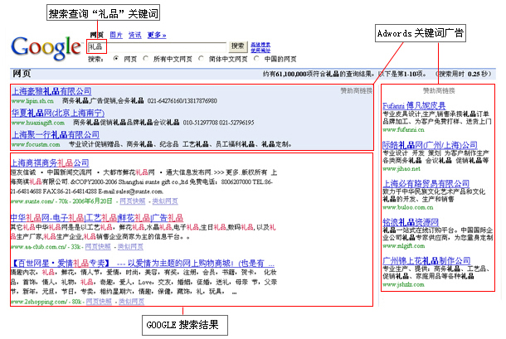Image resolution: width=506 pixels, height=339 pixels.
Task: Open result 中华礼品网-电子礼品|工艺礼品
Action: [x=97, y=218]
